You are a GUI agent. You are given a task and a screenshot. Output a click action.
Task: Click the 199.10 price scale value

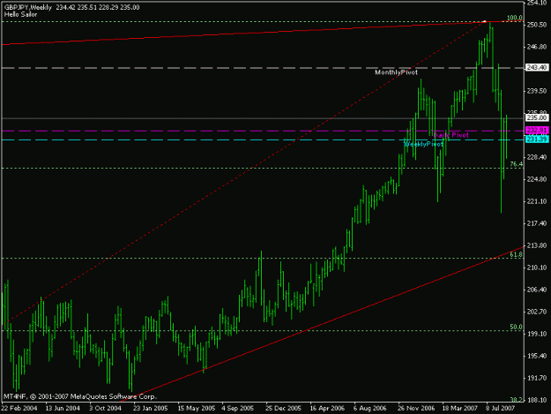pos(537,334)
